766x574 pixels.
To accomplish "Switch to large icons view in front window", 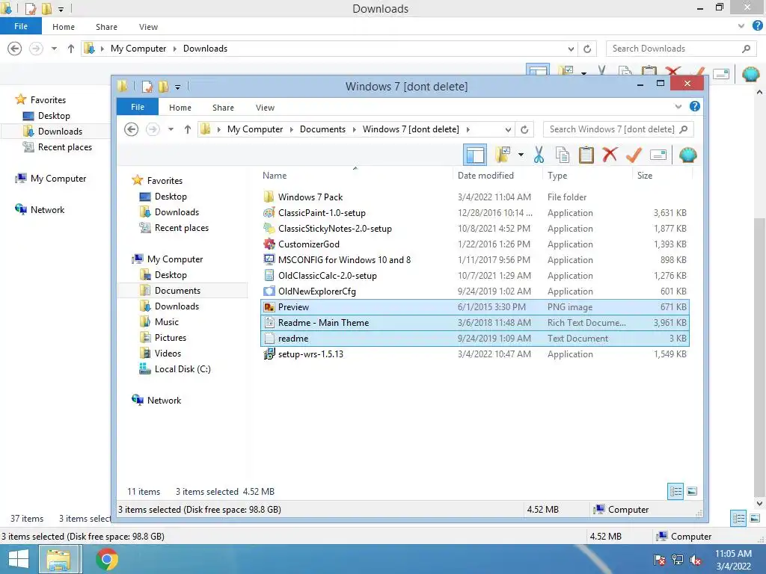I will 692,492.
